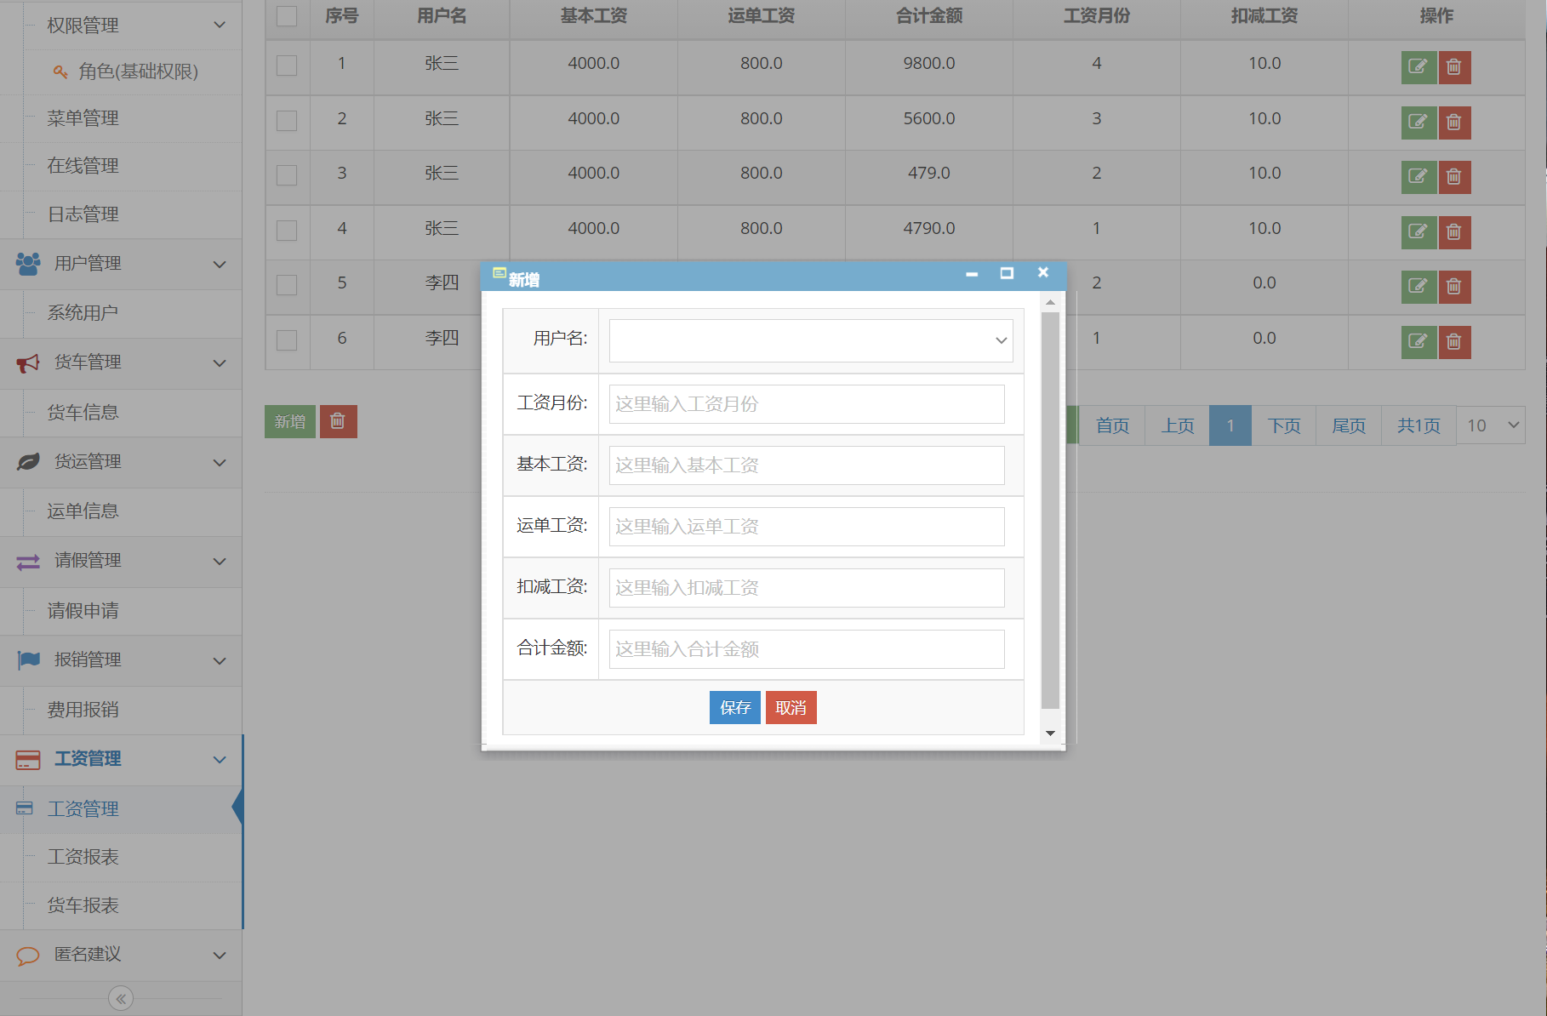Check the checkbox for row 4

[286, 230]
